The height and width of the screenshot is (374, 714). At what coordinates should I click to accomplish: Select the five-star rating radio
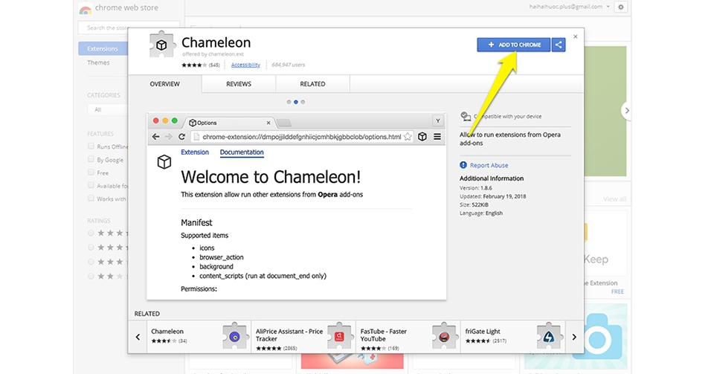coord(91,233)
